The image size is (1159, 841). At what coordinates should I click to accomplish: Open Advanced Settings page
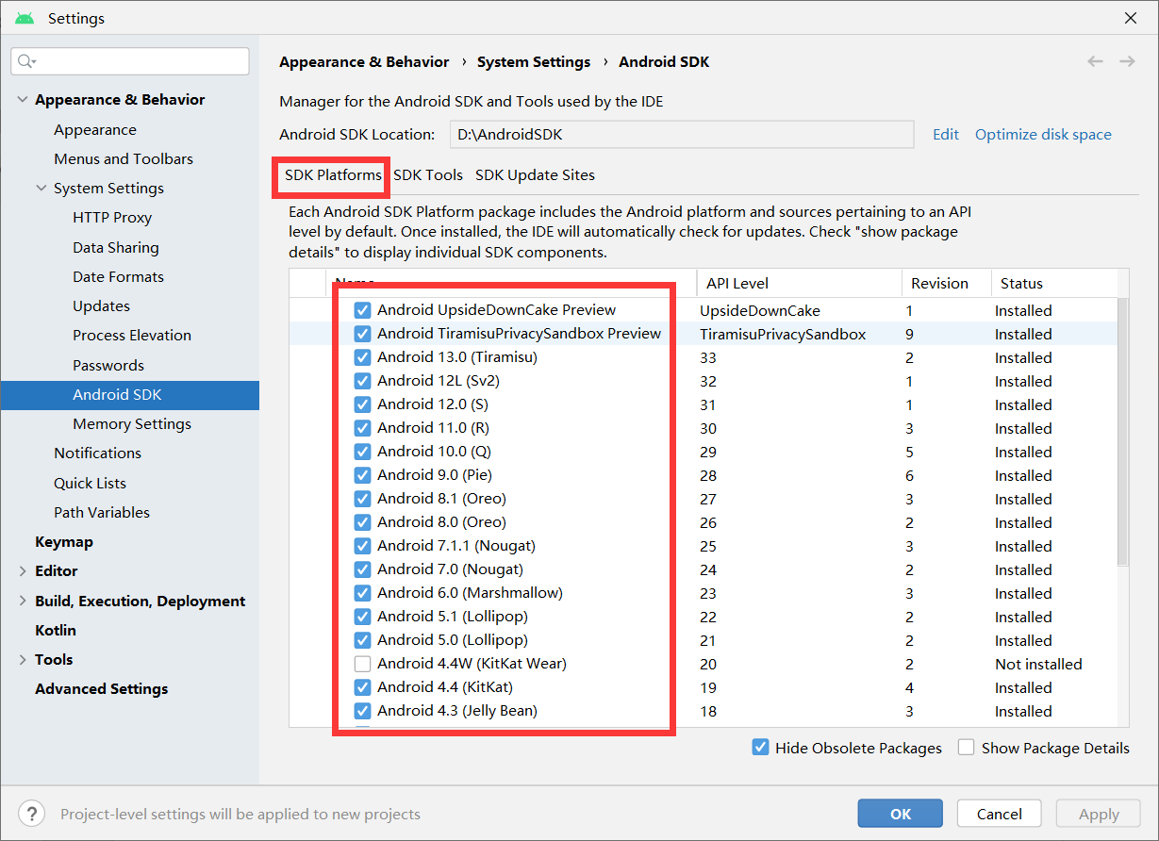[102, 689]
